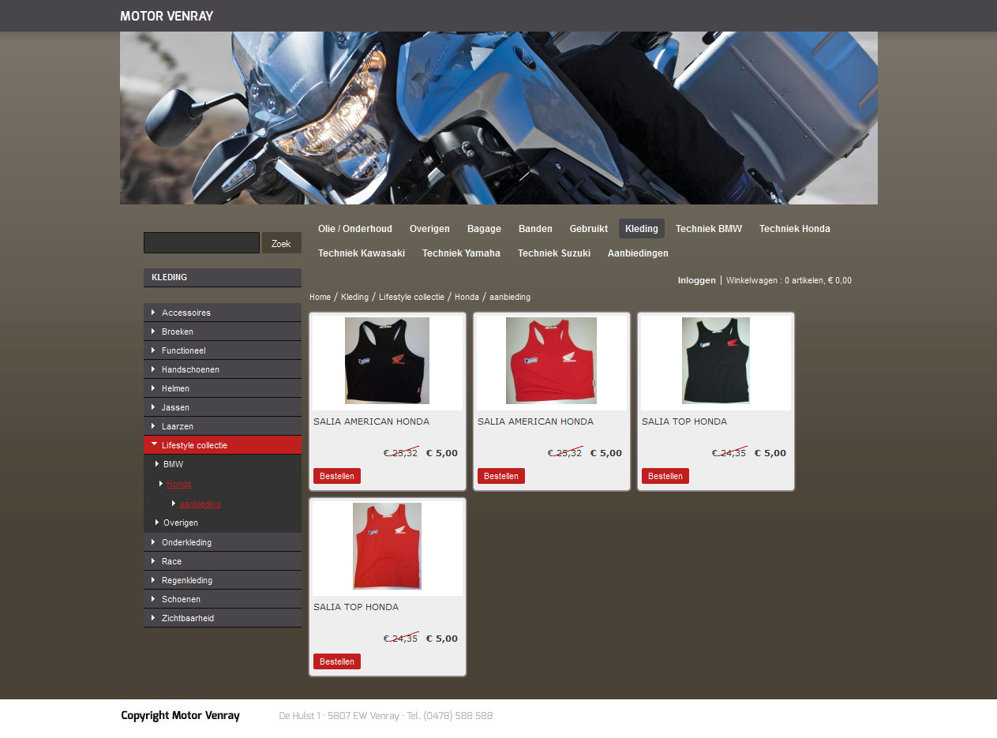
Task: Expand the Laarzen category
Action: pos(223,426)
